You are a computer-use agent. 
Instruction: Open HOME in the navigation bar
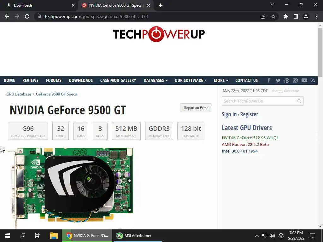9,80
